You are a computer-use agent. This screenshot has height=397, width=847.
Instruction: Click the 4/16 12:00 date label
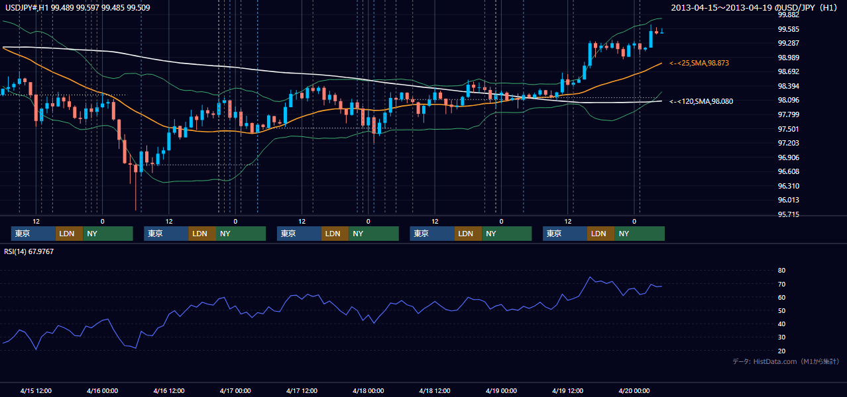169,391
